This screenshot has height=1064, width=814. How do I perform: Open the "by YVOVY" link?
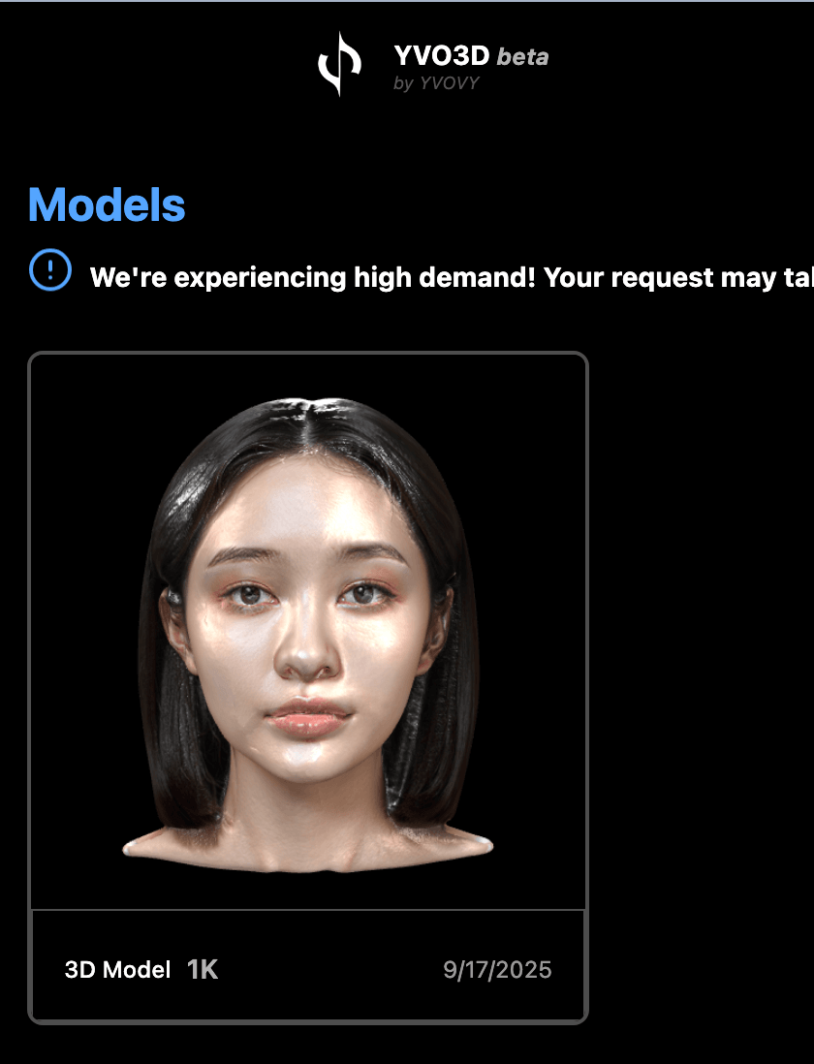coord(436,82)
